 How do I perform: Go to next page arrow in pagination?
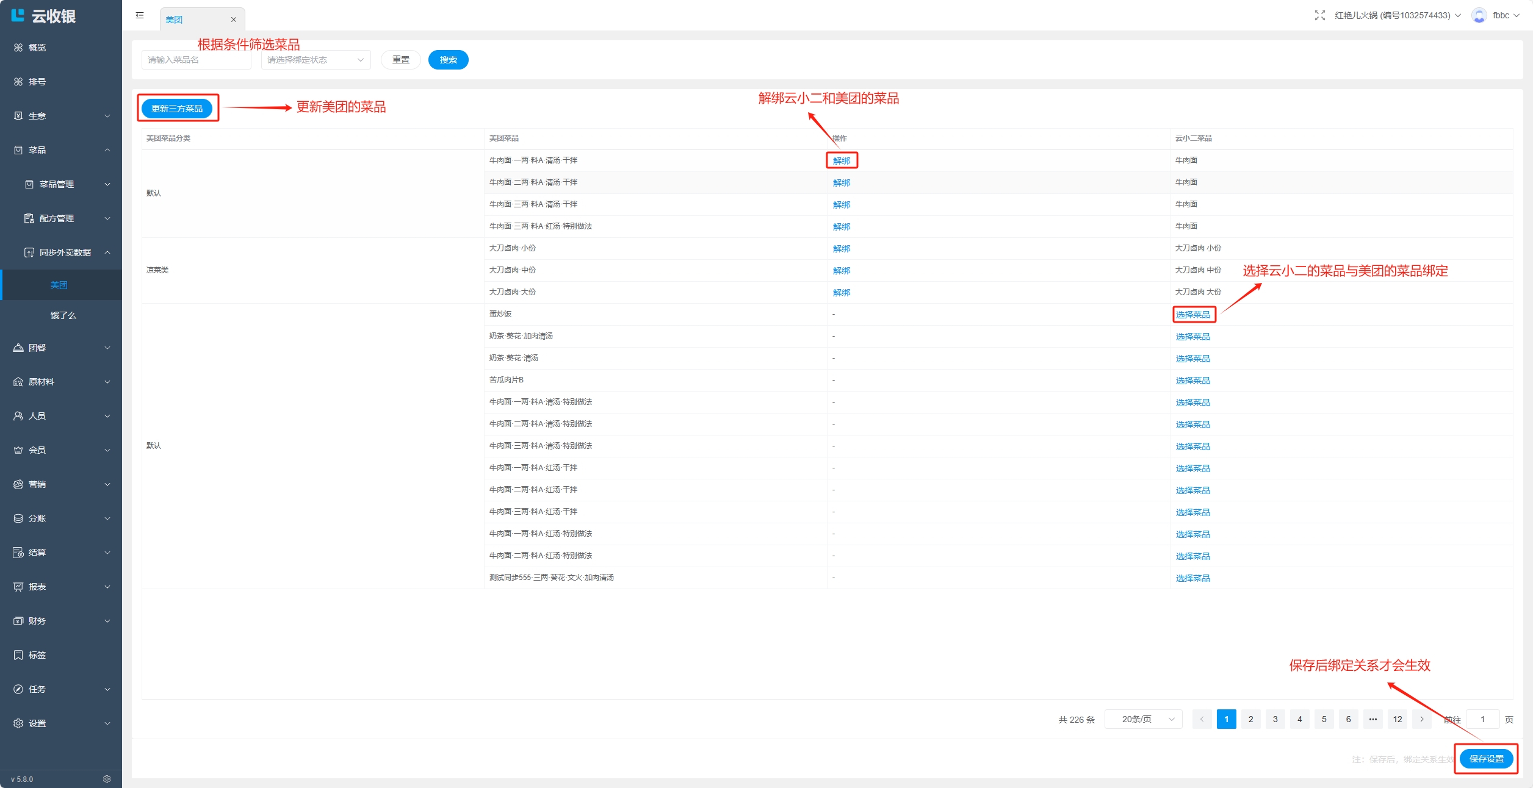[x=1421, y=719]
